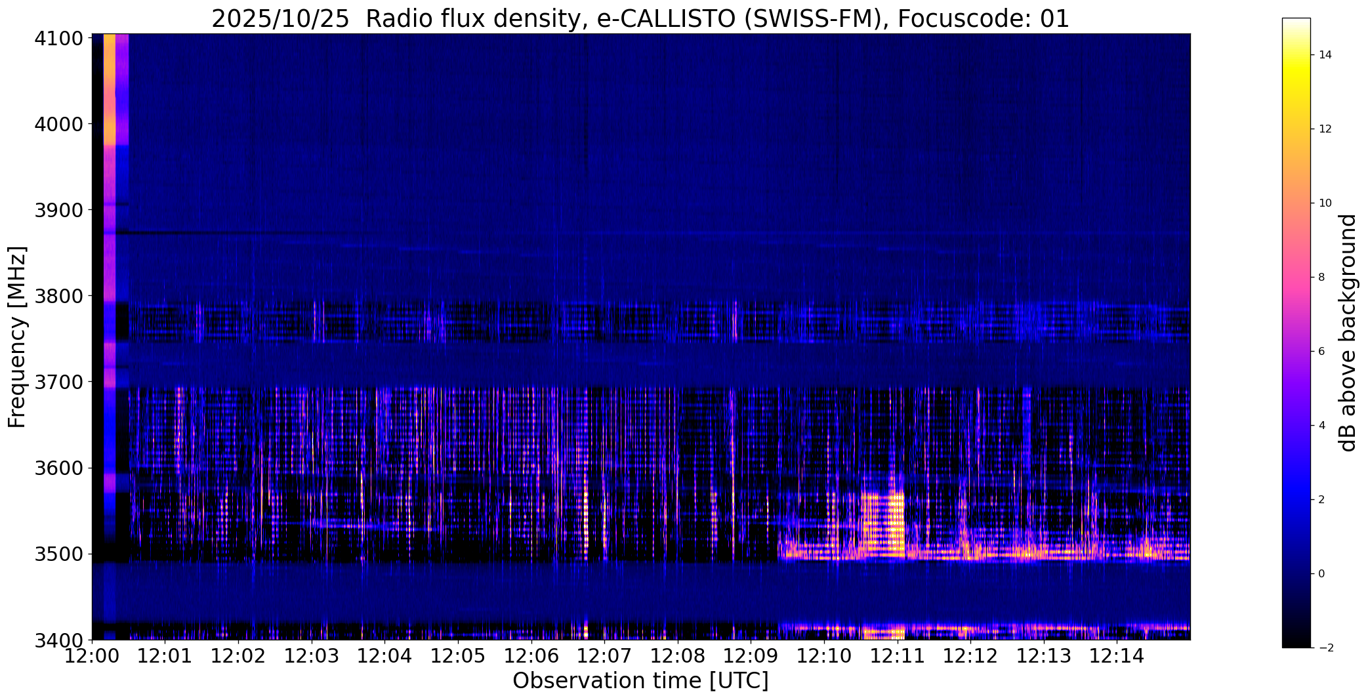Click the 12:03 time tick label
This screenshot has height=700, width=1368.
(x=312, y=656)
